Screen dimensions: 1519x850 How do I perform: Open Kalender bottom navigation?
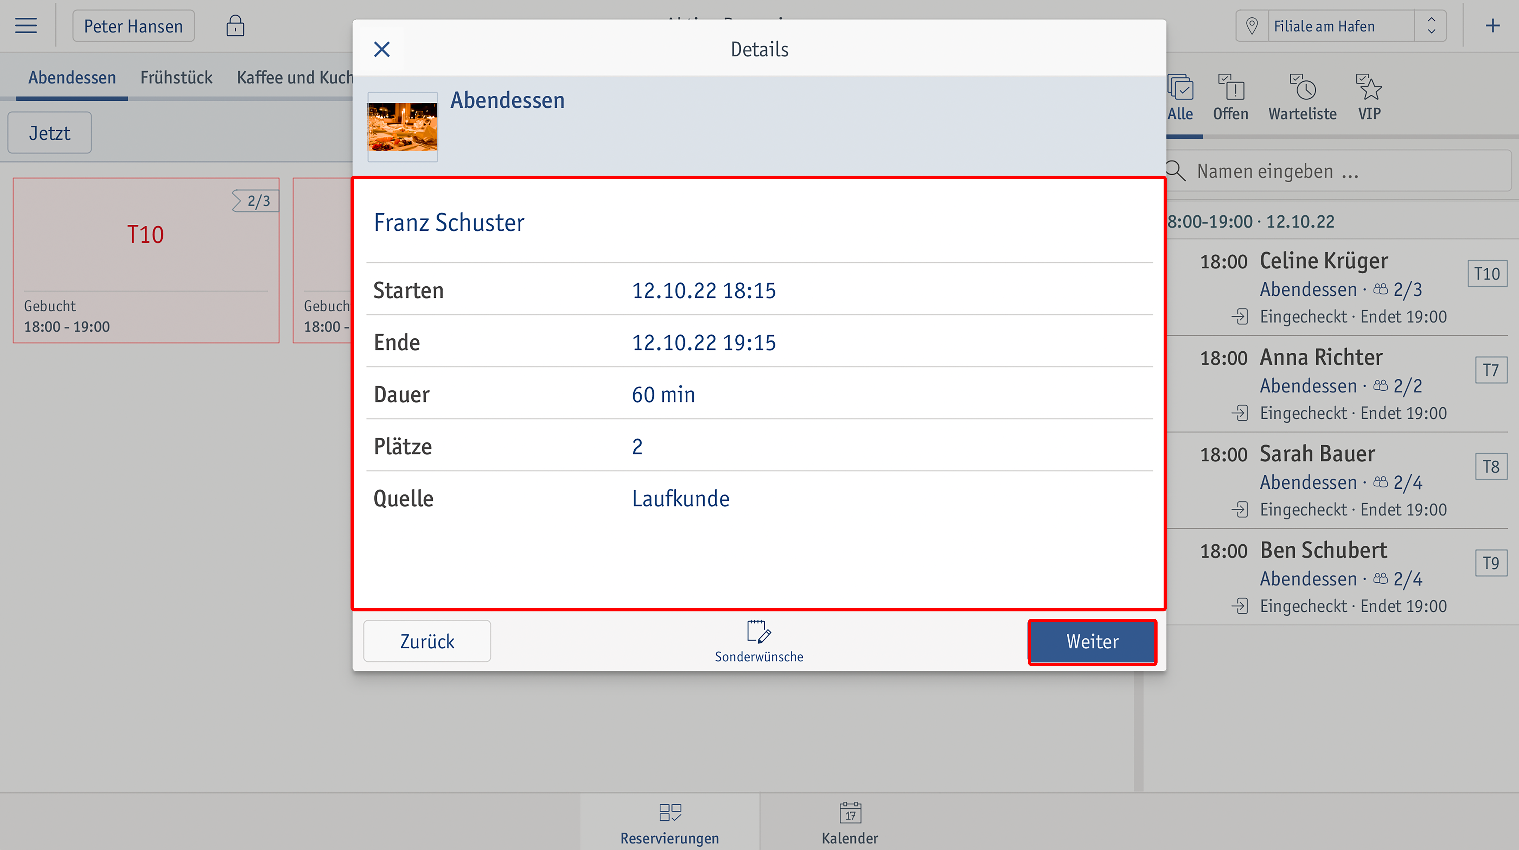click(850, 822)
